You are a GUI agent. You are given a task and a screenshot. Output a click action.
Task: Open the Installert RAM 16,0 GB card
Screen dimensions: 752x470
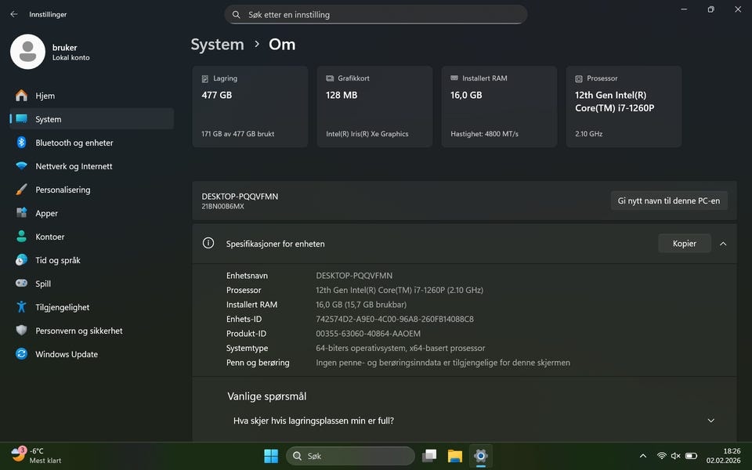499,107
